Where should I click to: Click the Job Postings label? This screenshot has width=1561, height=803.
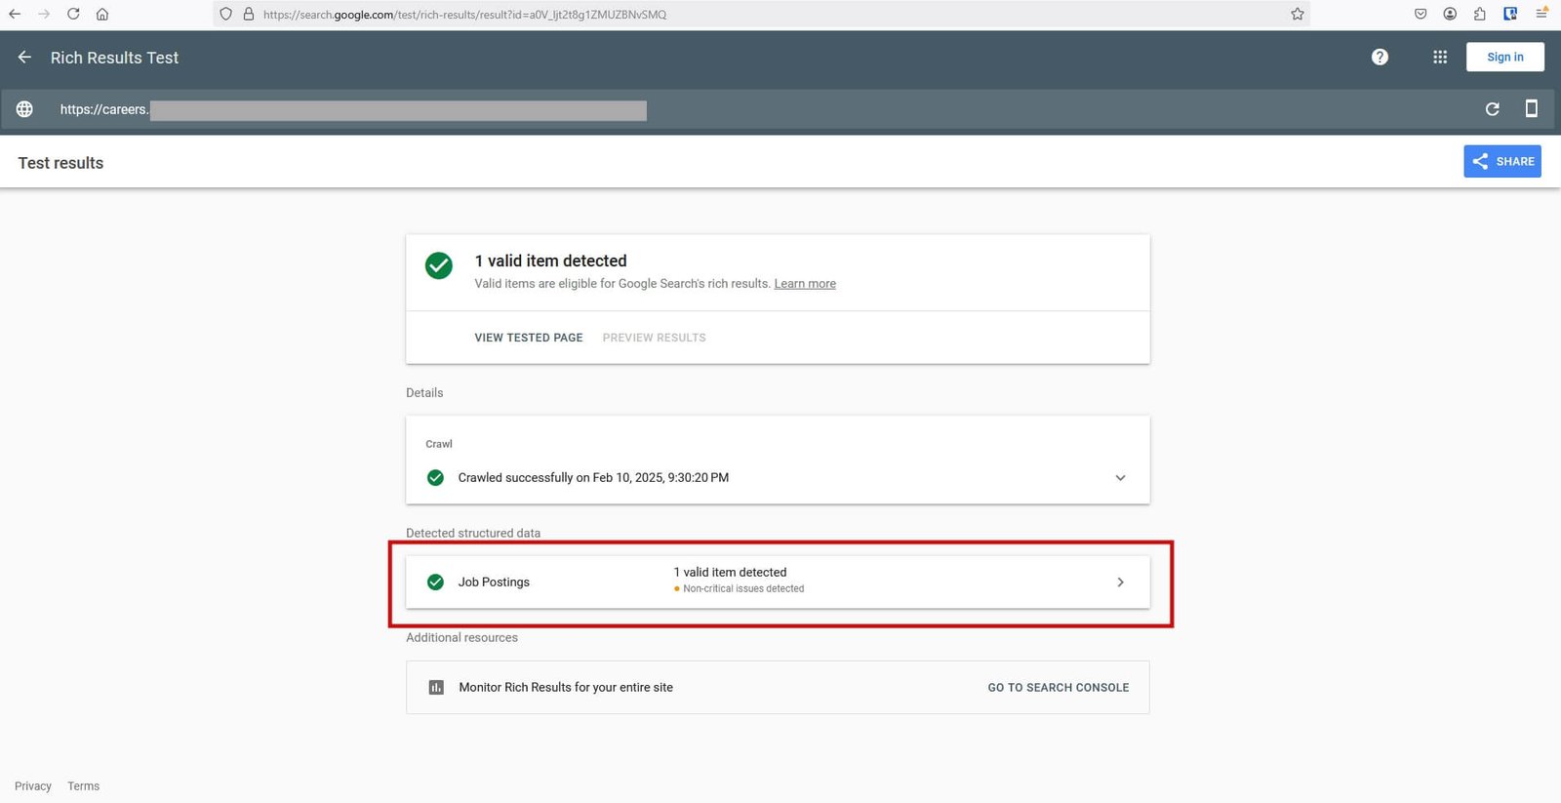[494, 582]
